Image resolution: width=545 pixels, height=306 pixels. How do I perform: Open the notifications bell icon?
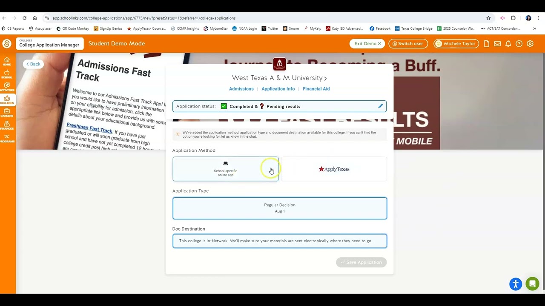tap(508, 44)
